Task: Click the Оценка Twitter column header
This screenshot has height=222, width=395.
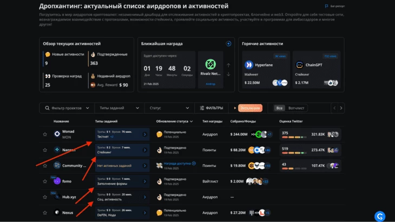Action: click(291, 121)
